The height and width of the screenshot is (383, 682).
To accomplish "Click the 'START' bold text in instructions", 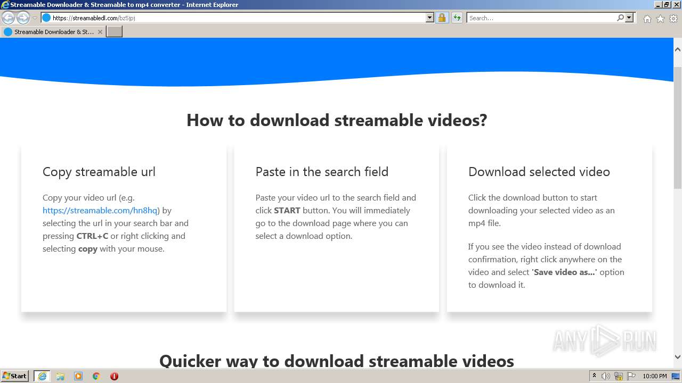I will click(287, 210).
